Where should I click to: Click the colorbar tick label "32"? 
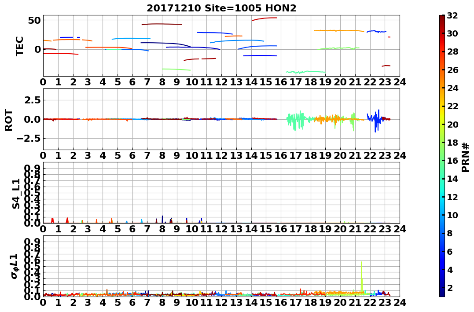(452, 15)
